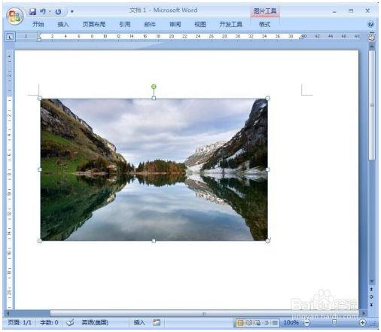Screen dimensions: 381x332
Task: Save the document with the floppy disk icon
Action: (32, 11)
